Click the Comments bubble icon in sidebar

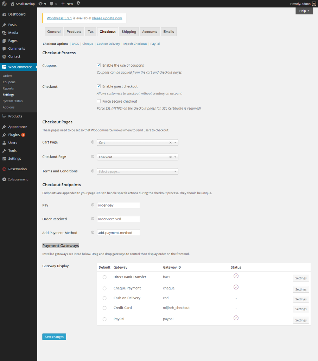tap(4, 49)
